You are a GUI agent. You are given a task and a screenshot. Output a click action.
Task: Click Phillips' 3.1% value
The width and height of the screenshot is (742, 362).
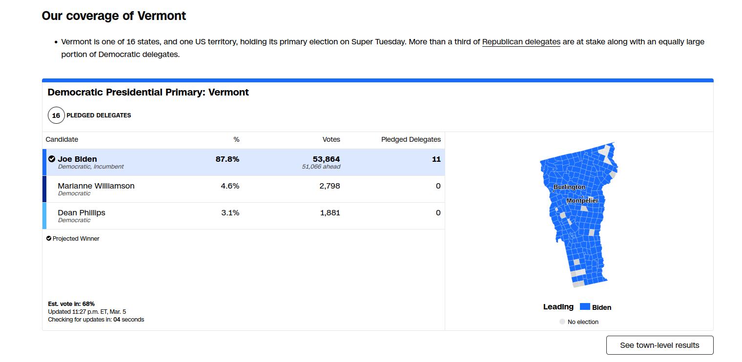230,212
